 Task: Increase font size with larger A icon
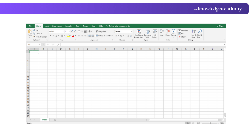[72, 31]
